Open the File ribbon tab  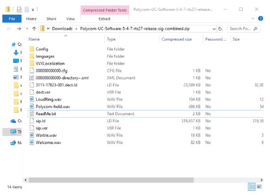coord(12,19)
